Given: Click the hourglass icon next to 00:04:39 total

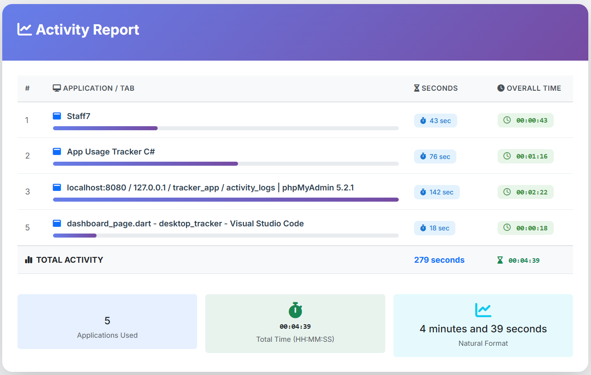Looking at the screenshot, I should (x=500, y=260).
